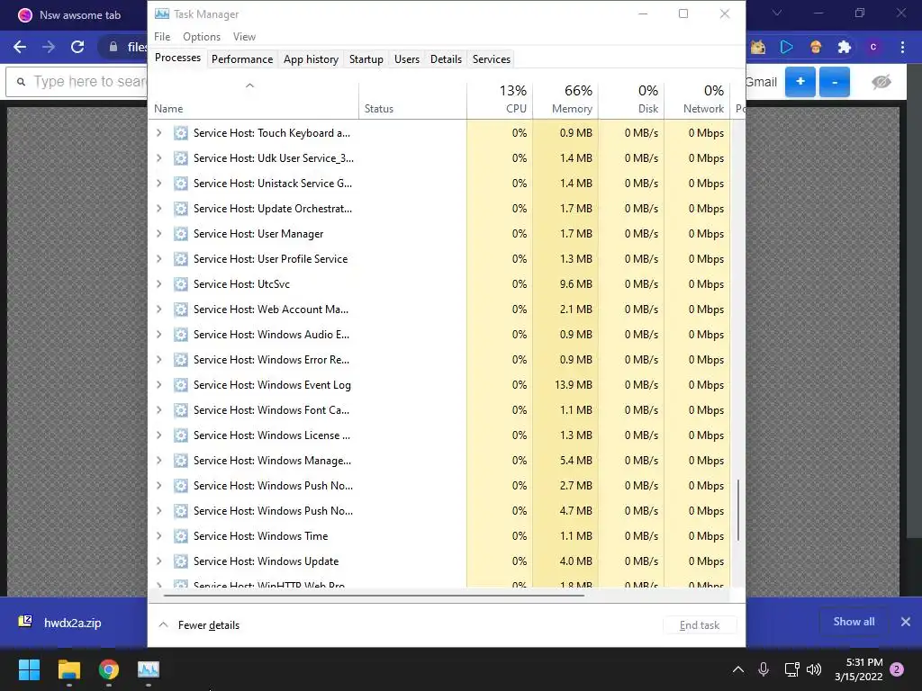Expand Service Host: Udk User Service row
Viewport: 922px width, 691px height.
point(158,158)
